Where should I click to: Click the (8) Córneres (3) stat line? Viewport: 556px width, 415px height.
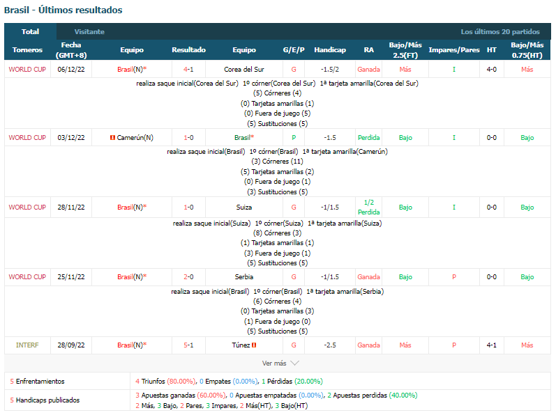click(x=277, y=233)
